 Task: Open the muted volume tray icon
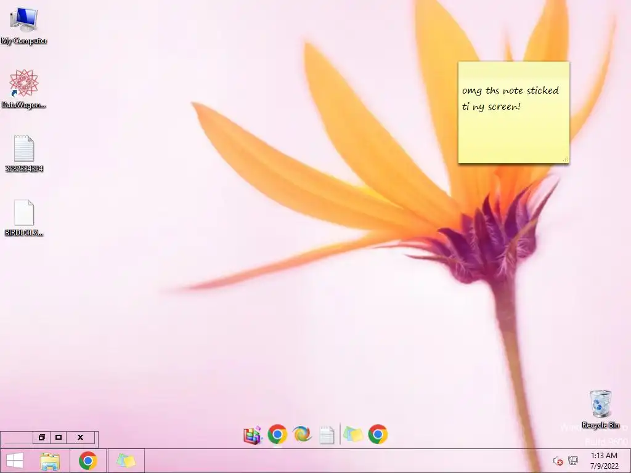[558, 461]
